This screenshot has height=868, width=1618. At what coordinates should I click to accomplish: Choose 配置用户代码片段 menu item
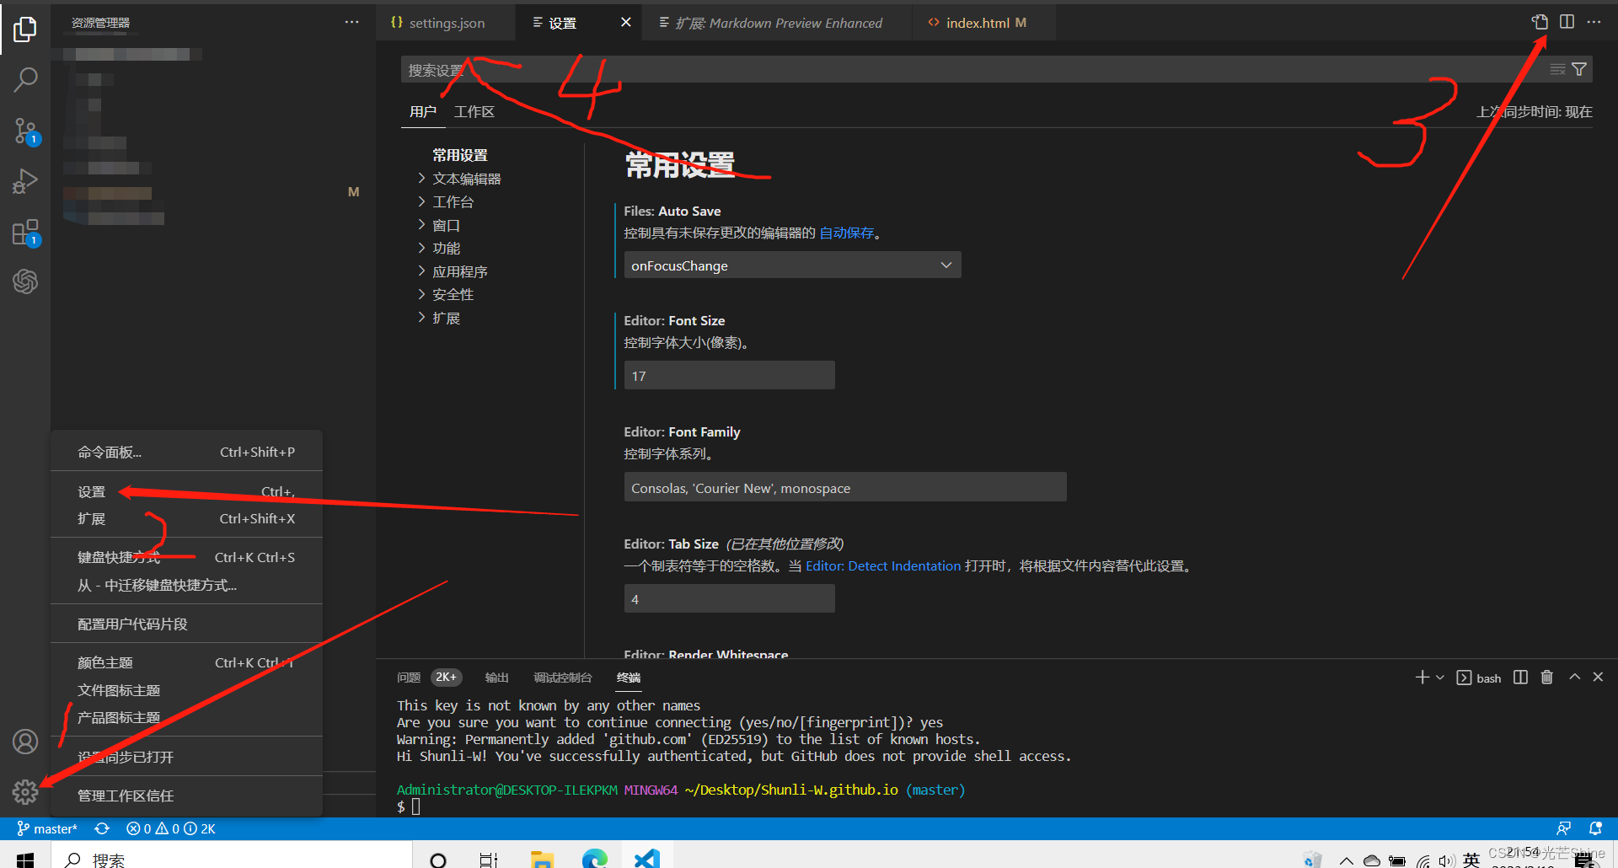(x=186, y=624)
